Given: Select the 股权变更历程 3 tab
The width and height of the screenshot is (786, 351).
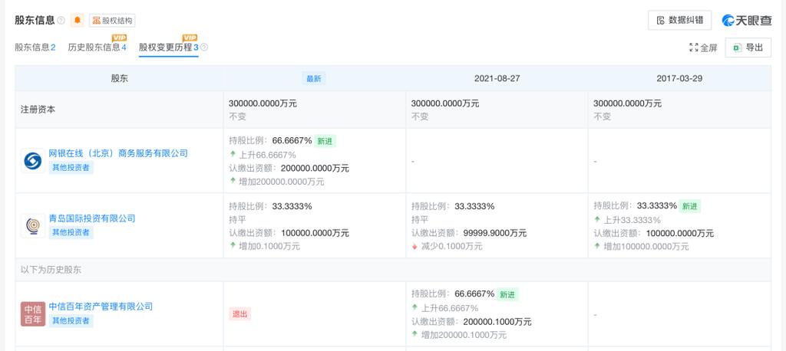Looking at the screenshot, I should click(169, 47).
